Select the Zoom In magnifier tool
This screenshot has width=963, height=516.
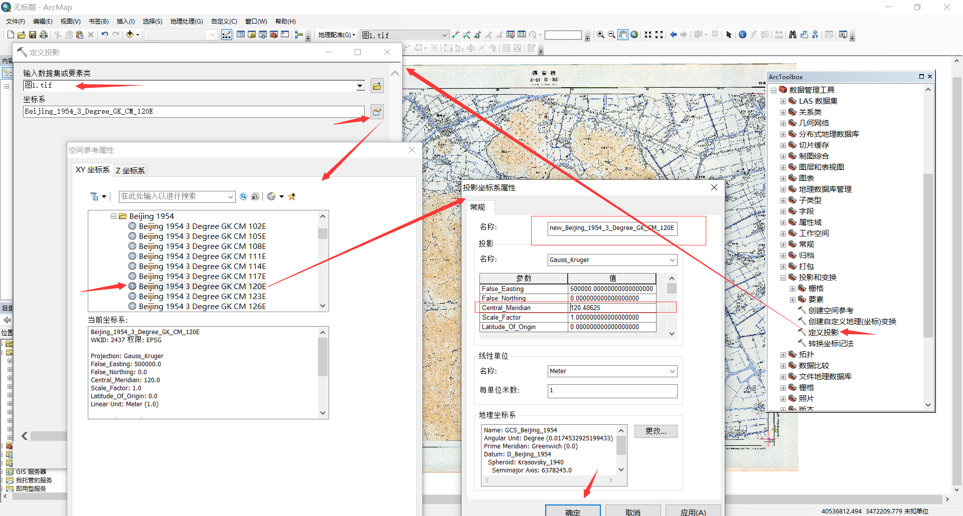click(600, 35)
